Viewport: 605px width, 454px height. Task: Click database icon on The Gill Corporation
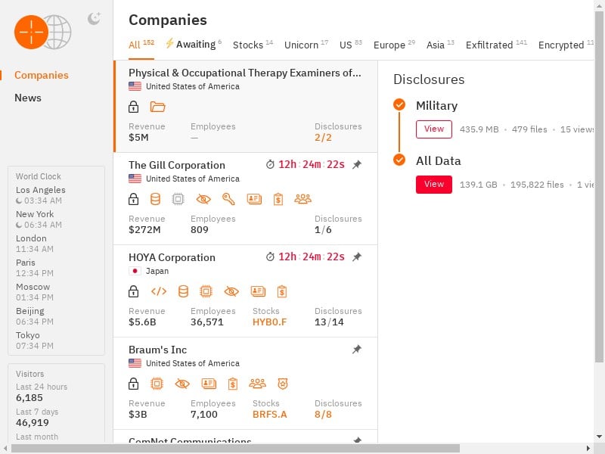click(x=155, y=199)
